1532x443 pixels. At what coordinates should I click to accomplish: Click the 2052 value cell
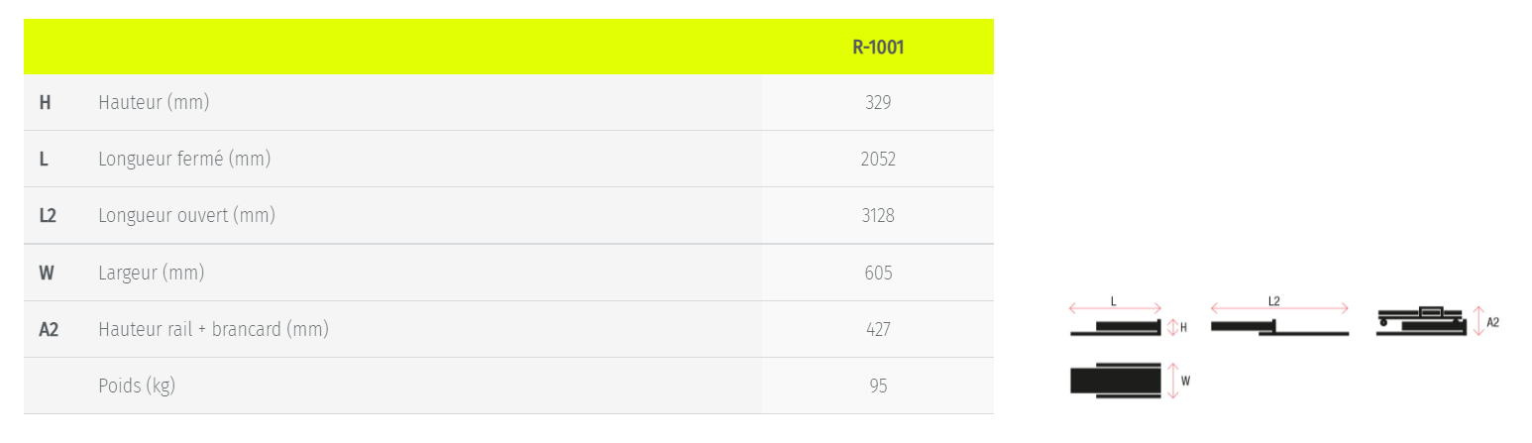click(878, 159)
